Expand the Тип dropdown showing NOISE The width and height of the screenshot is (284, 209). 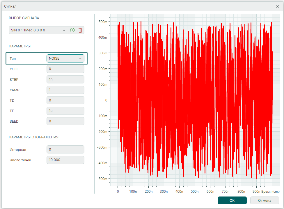click(65, 58)
